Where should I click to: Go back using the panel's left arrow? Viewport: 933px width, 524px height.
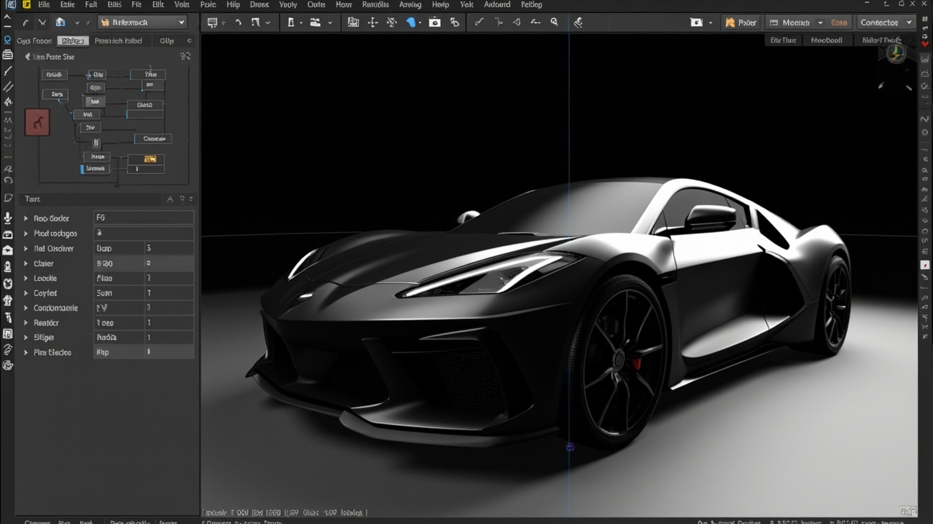pyautogui.click(x=28, y=57)
